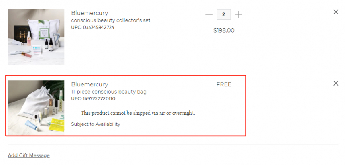
Task: Decrease collector's set quantity with minus
Action: [x=209, y=14]
